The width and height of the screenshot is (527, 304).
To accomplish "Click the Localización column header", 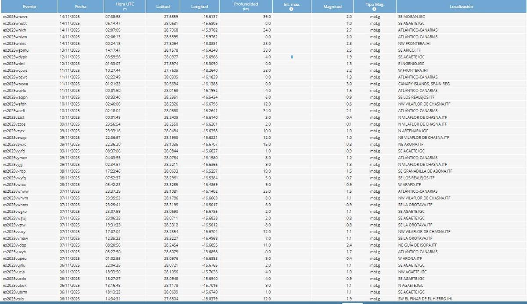I will coord(461,7).
